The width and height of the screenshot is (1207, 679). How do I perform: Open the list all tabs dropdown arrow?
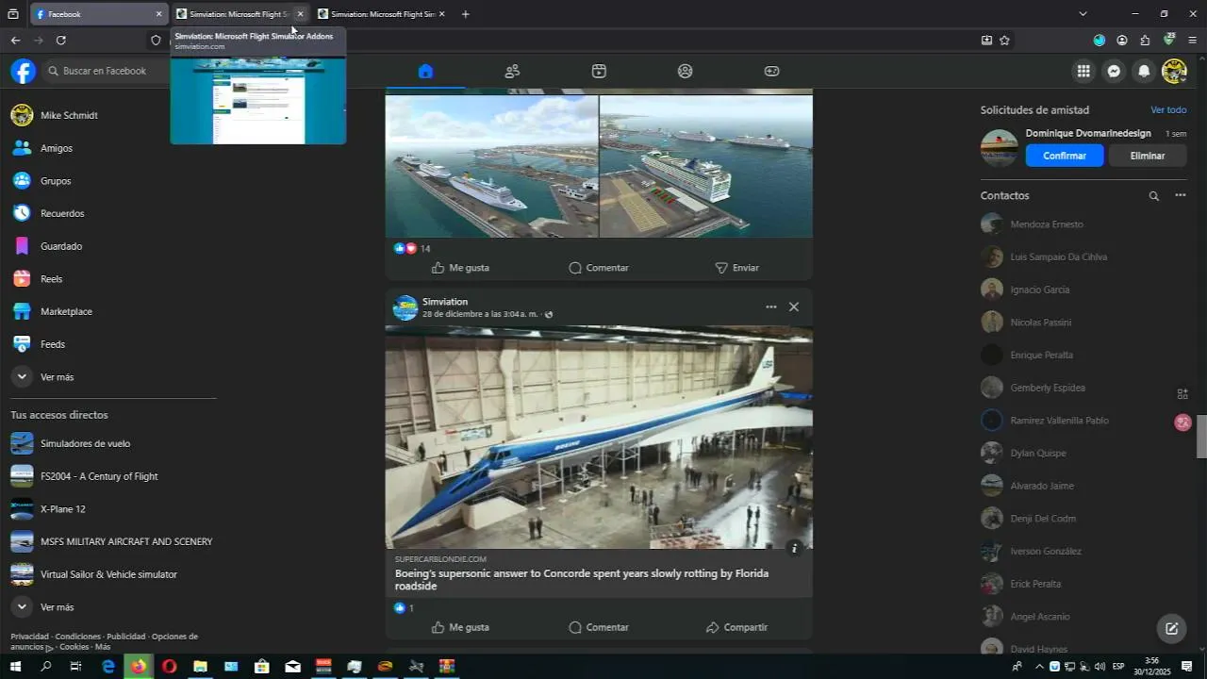pyautogui.click(x=1083, y=14)
